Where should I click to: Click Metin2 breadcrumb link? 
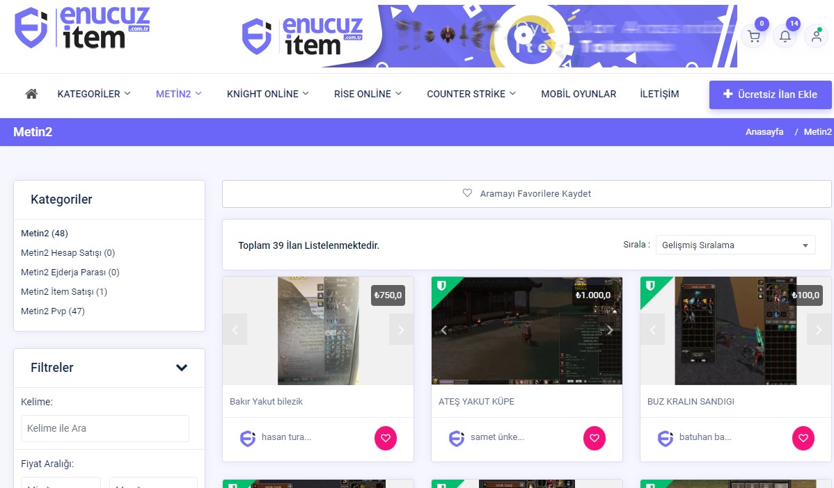point(817,131)
